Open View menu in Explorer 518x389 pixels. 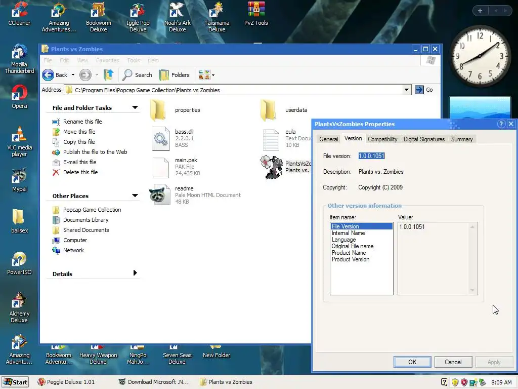point(82,60)
